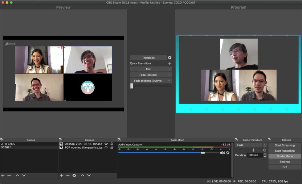This screenshot has width=302, height=184.
Task: Add a new source with the plus icon
Action: pos(61,175)
